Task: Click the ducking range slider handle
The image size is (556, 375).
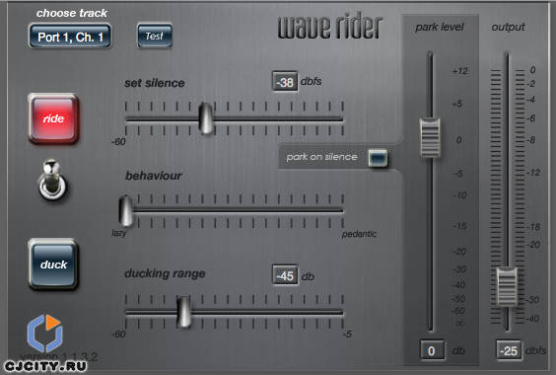Action: pyautogui.click(x=183, y=312)
